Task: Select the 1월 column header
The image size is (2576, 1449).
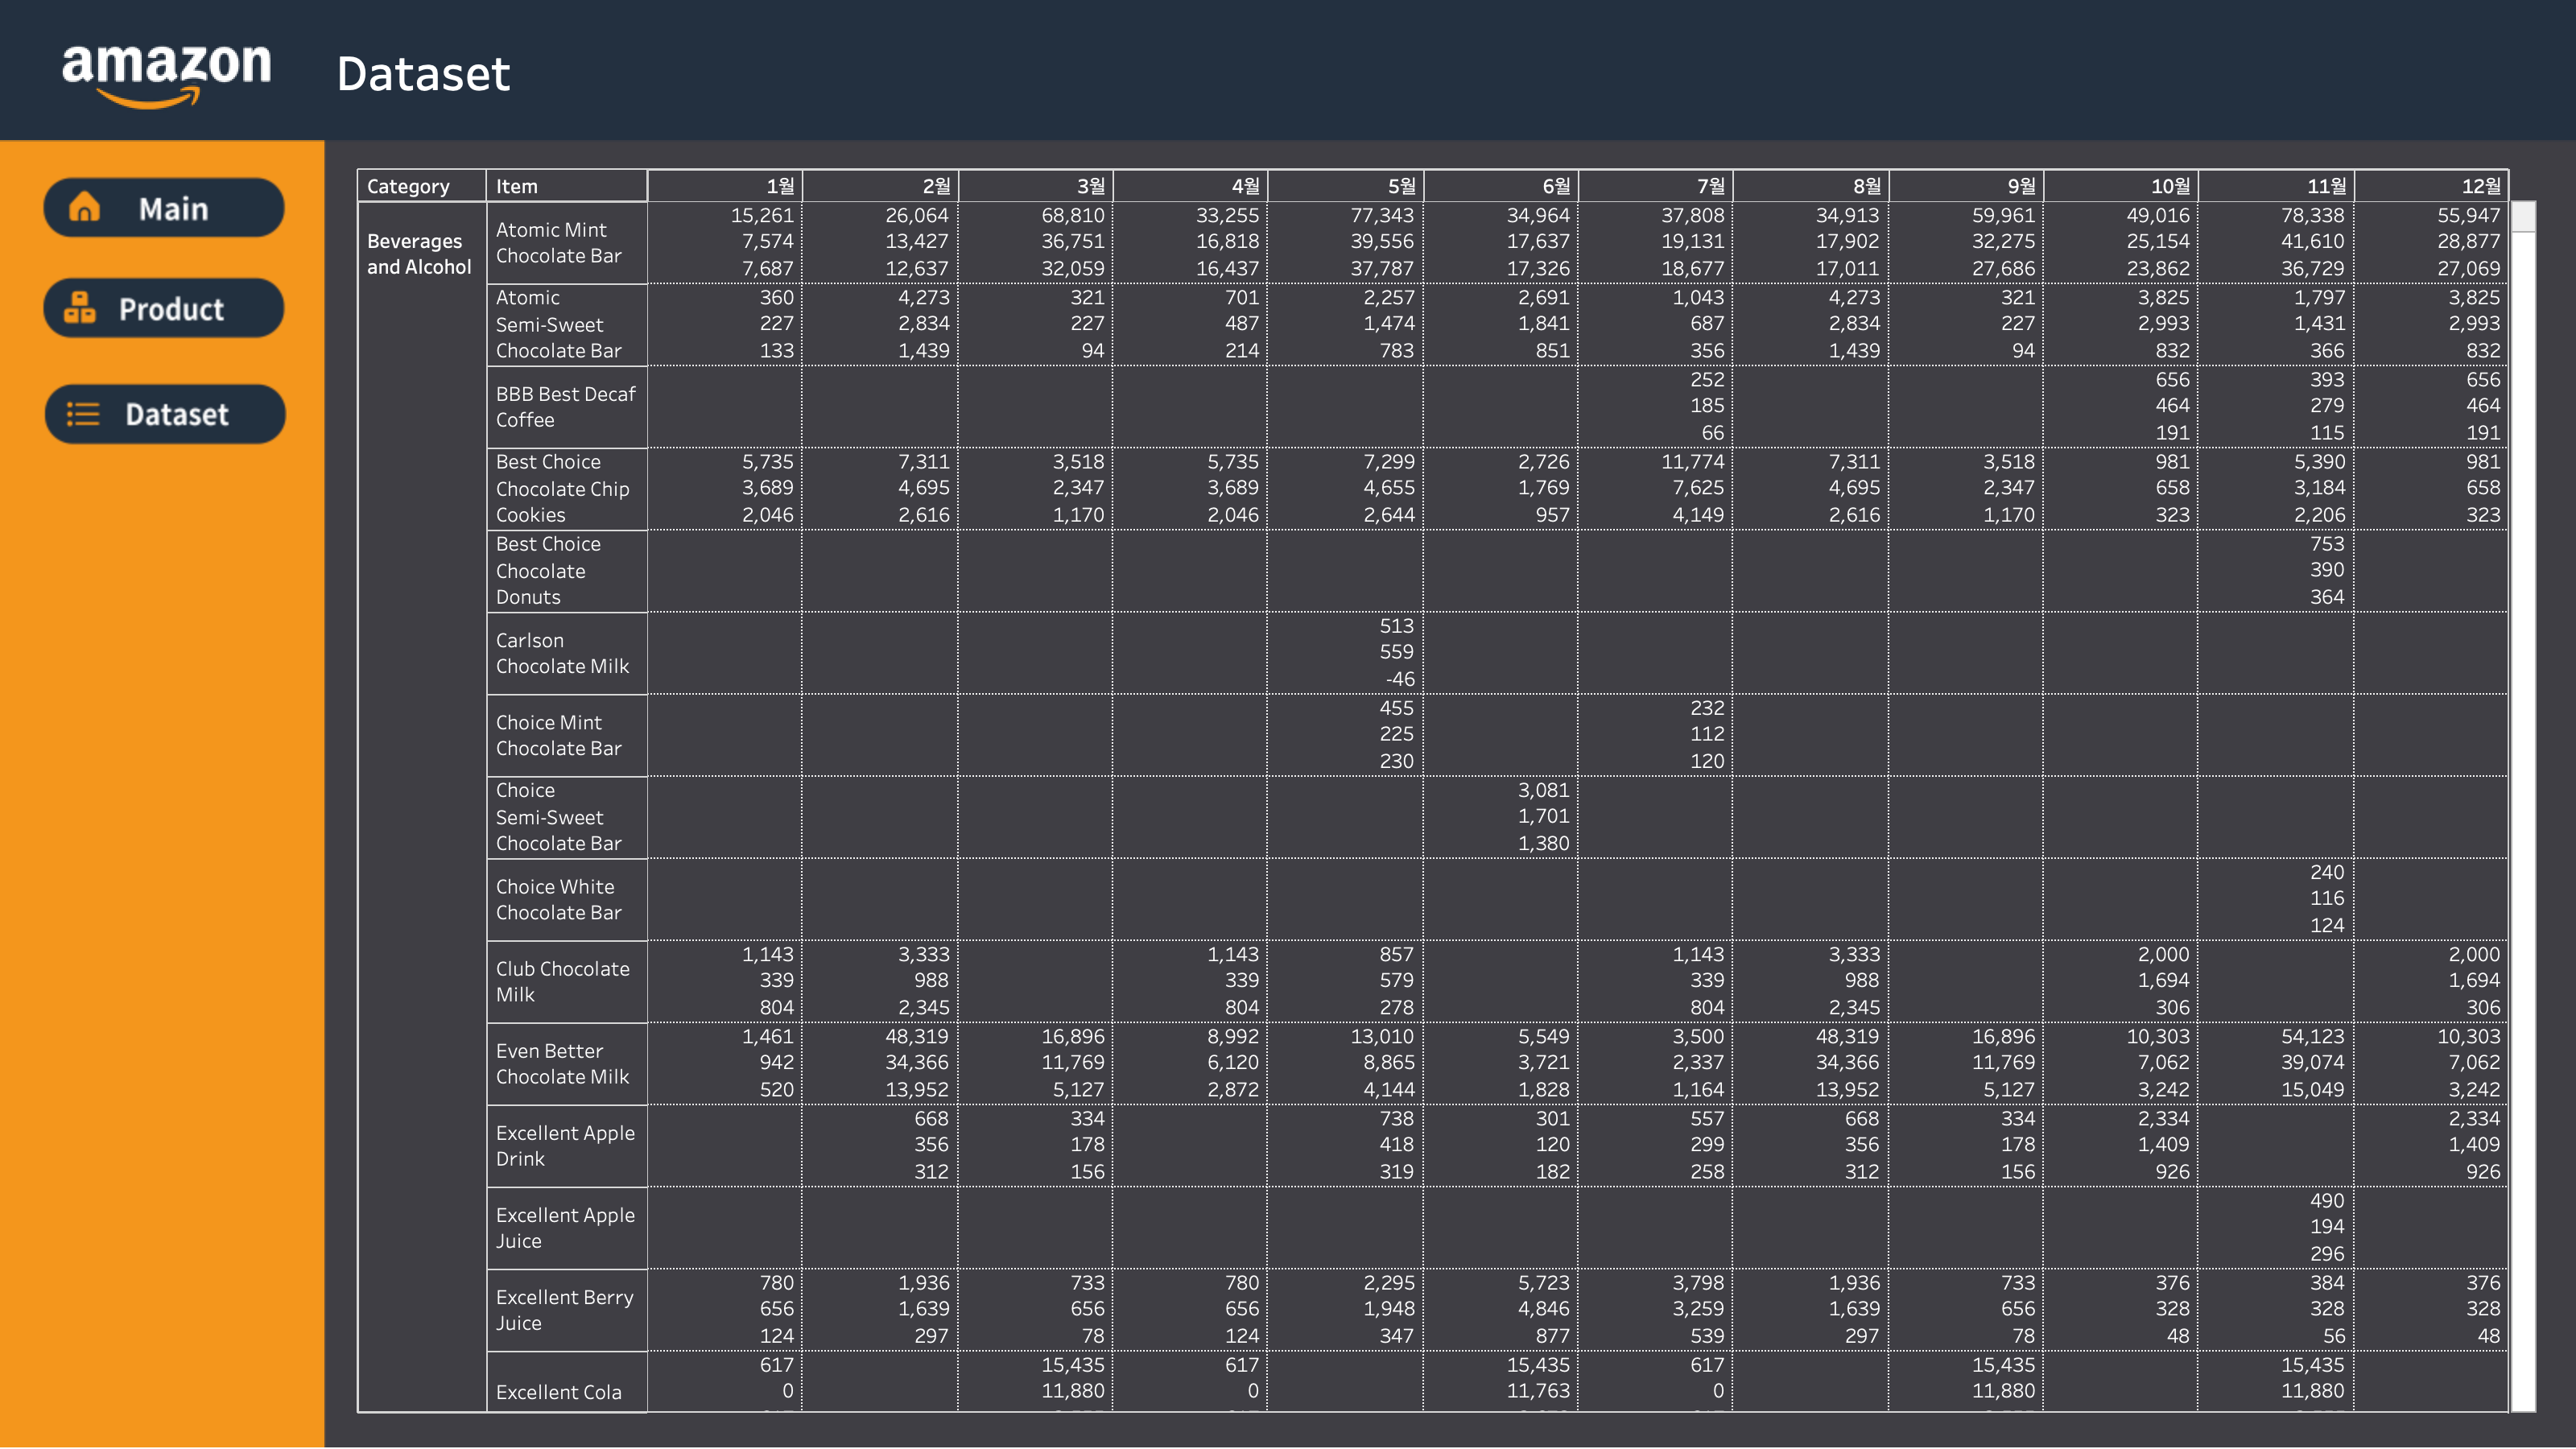Action: 779,186
